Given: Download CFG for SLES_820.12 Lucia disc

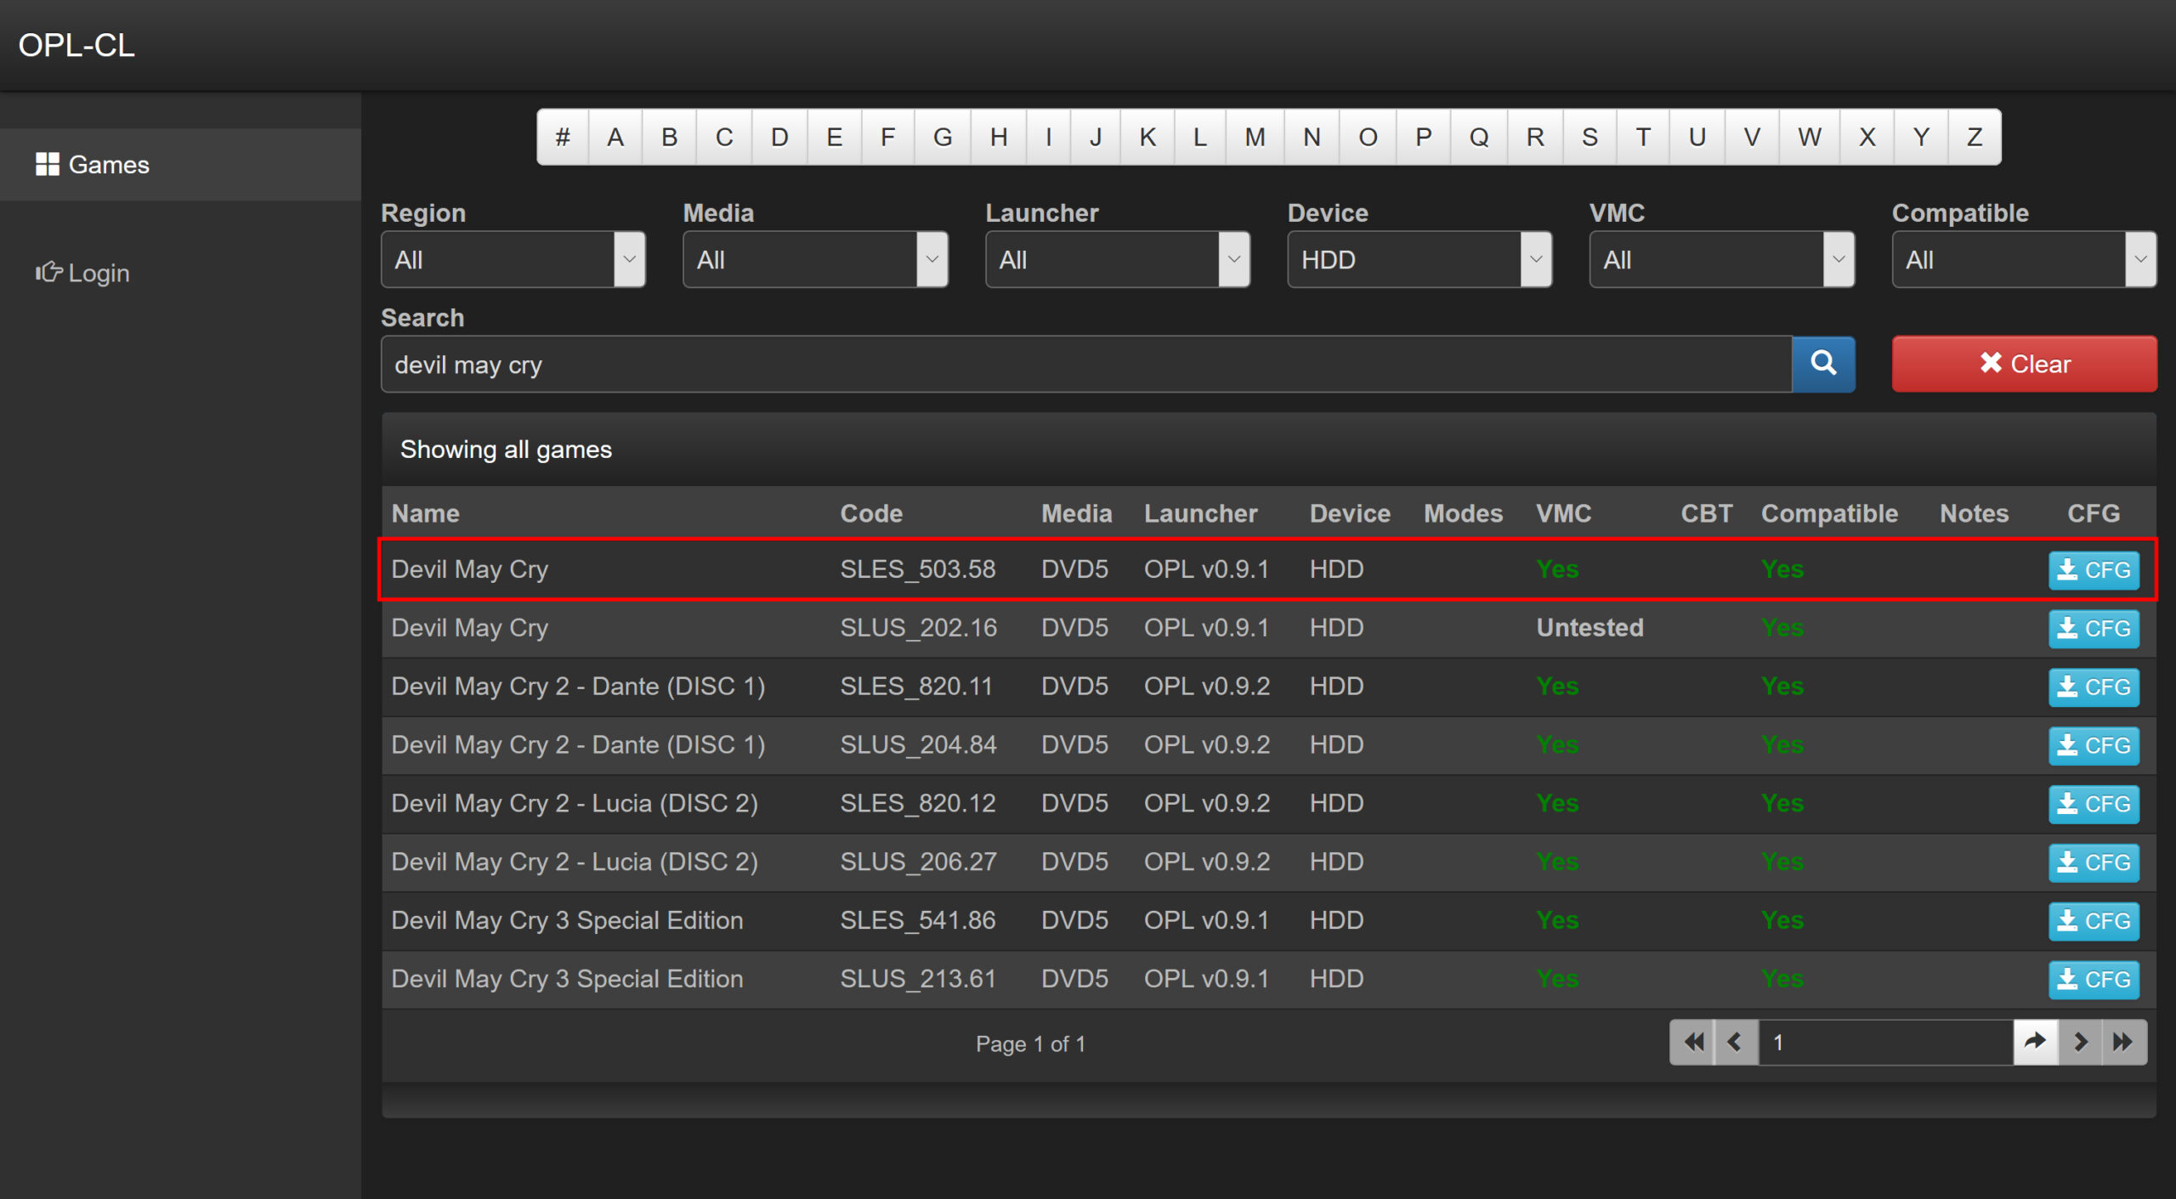Looking at the screenshot, I should [2094, 804].
